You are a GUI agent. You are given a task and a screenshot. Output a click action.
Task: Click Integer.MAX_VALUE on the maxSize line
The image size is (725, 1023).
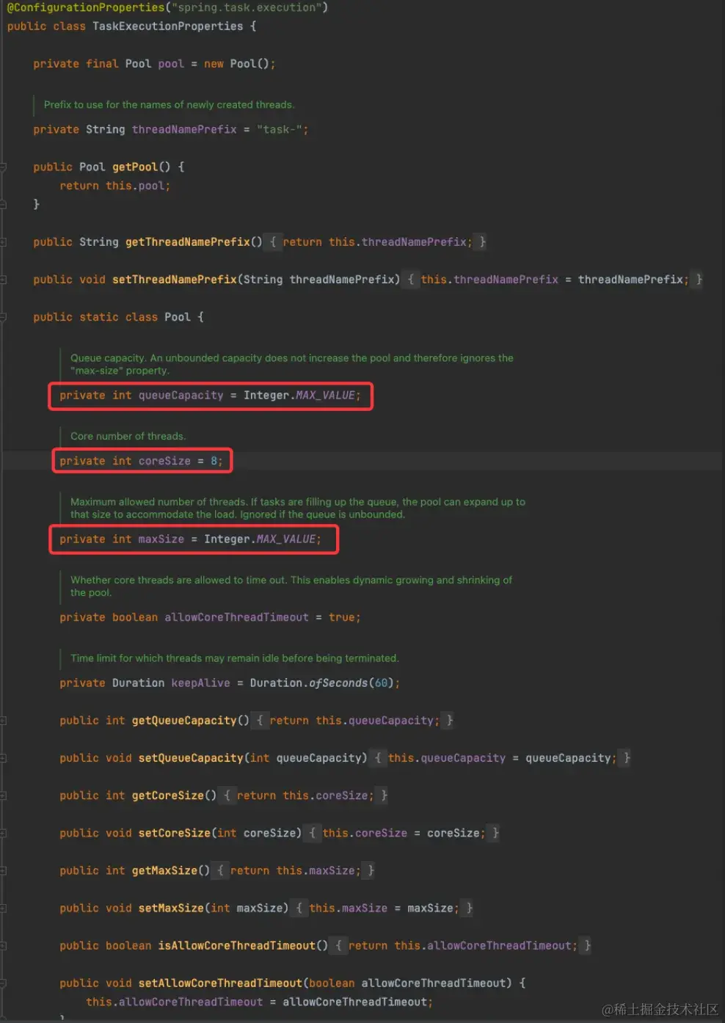click(260, 539)
